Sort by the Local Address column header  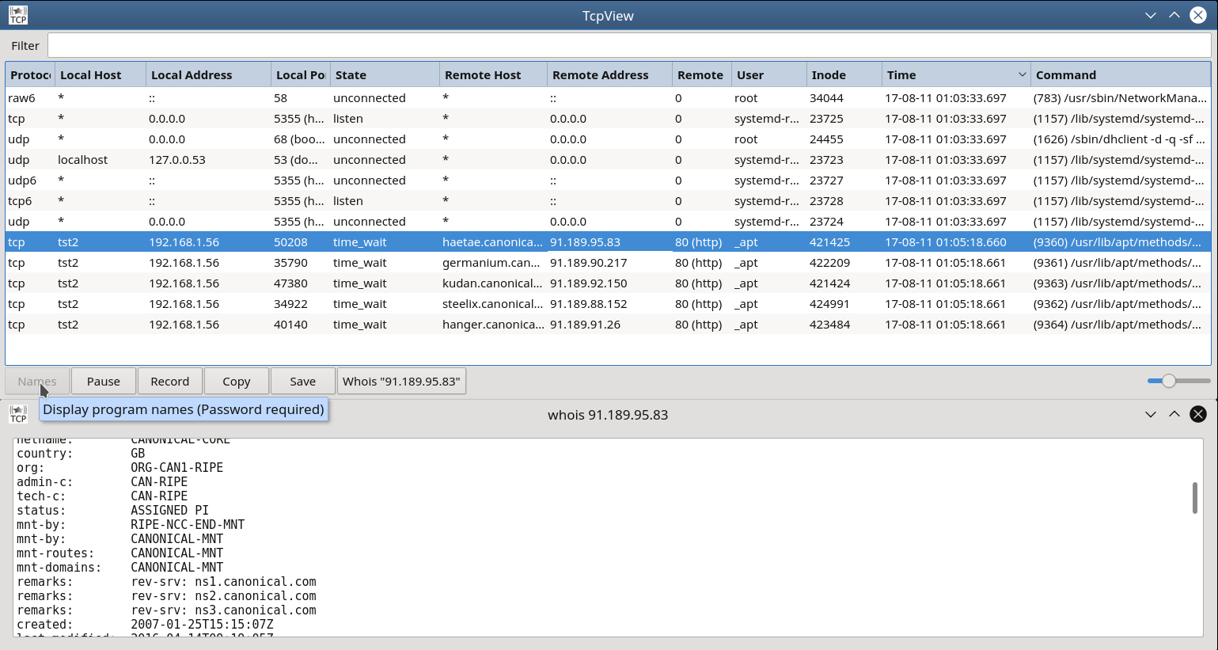point(208,74)
